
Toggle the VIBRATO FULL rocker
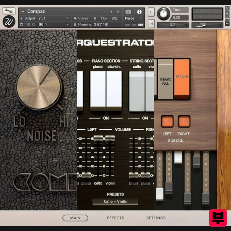pos(165,79)
